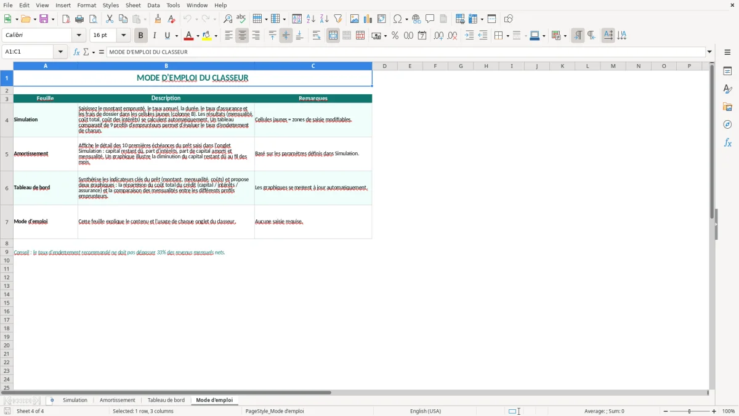Viewport: 739px width, 416px height.
Task: Expand the Name Box dropdown
Action: 60,52
